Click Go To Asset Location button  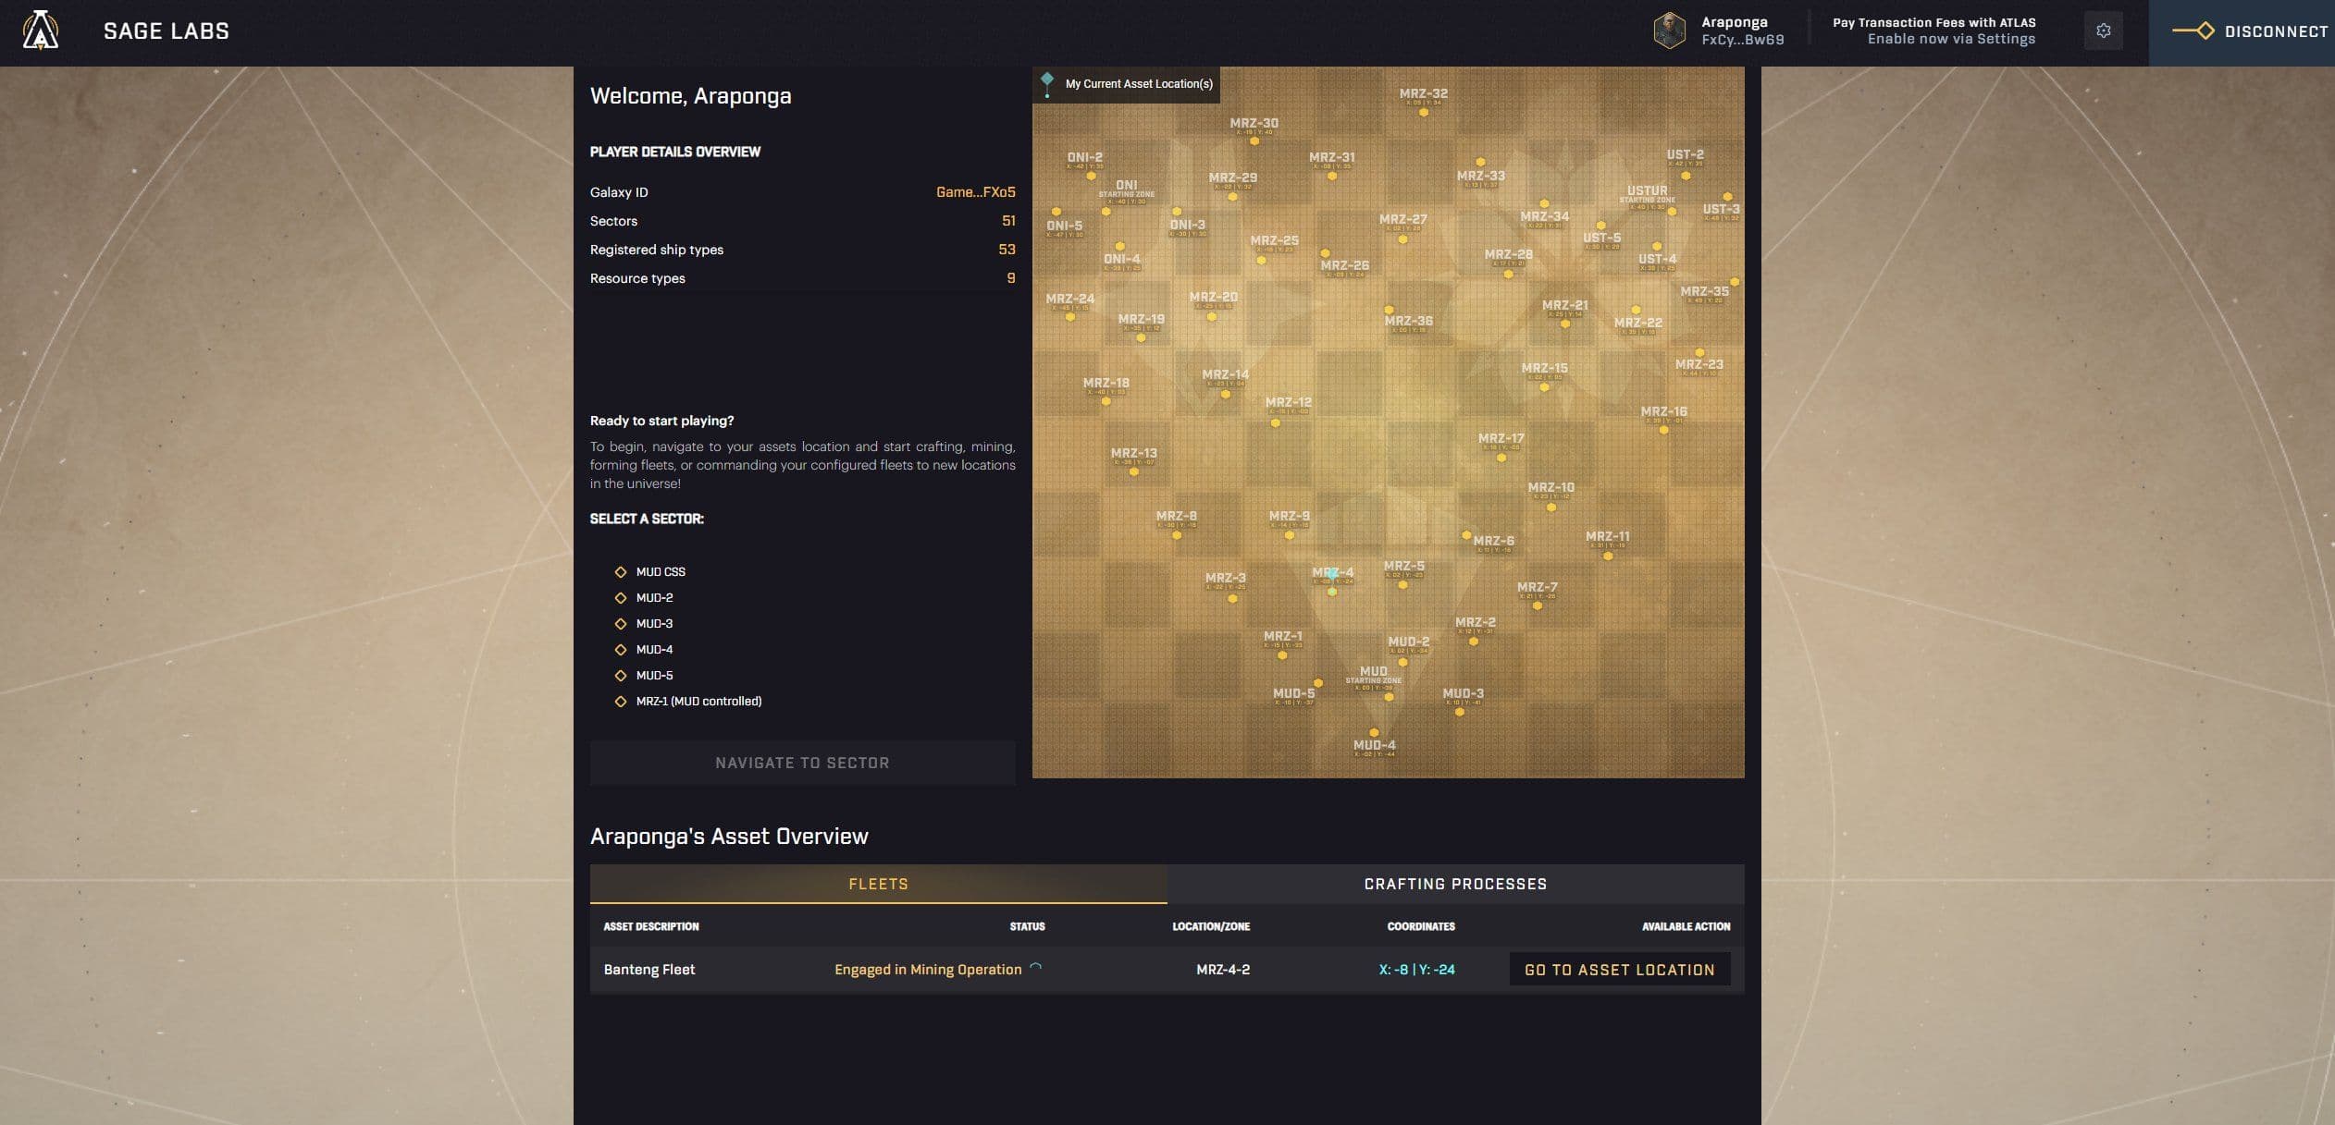tap(1620, 970)
